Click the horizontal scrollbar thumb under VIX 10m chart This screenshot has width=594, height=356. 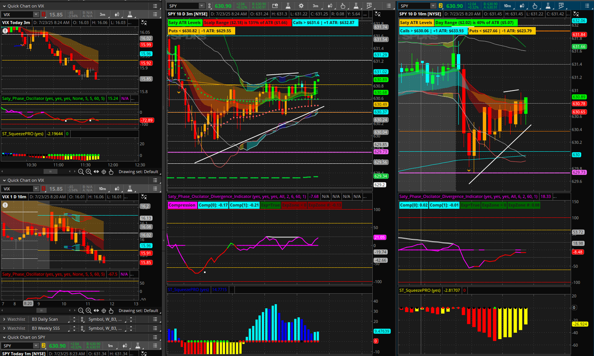click(x=42, y=311)
